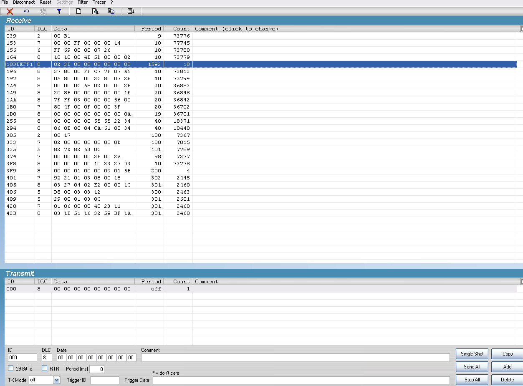Focus the Trigger ID input field
This screenshot has height=386, width=523.
coord(105,380)
